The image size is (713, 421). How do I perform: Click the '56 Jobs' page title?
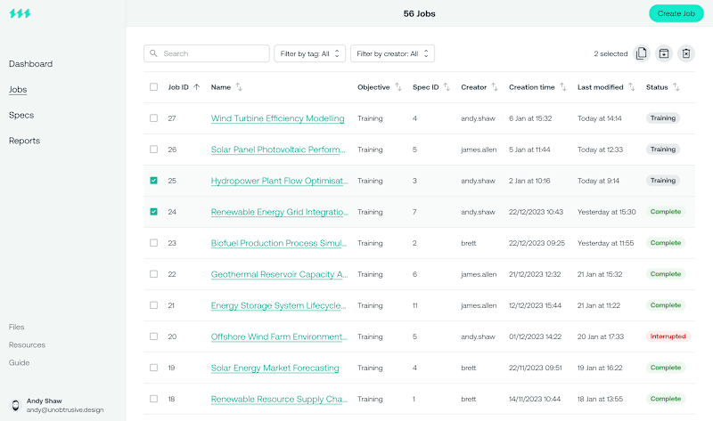(x=419, y=13)
